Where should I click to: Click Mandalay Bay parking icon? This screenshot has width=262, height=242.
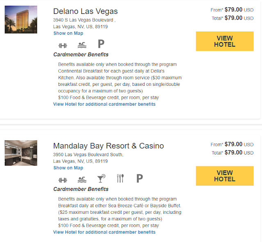tap(140, 178)
